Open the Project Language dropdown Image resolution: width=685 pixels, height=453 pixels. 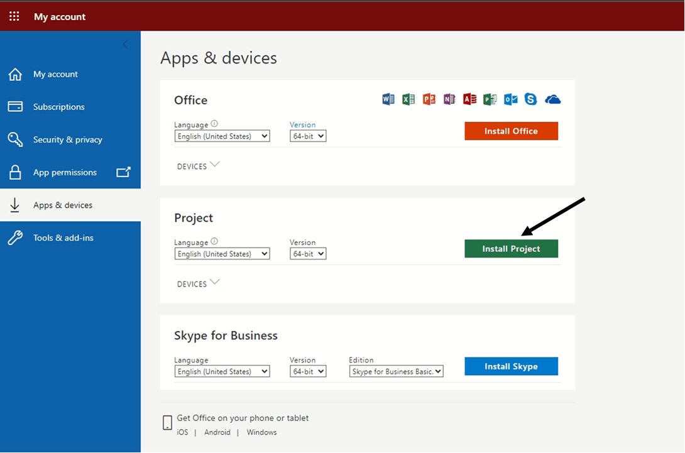[222, 254]
